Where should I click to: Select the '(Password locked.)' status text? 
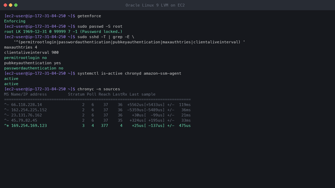101,32
